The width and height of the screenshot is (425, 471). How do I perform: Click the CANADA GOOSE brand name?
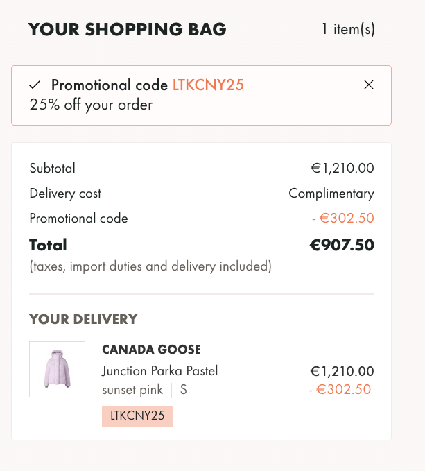point(151,350)
